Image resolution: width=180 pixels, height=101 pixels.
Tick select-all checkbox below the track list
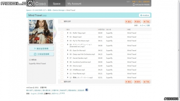click(62, 81)
